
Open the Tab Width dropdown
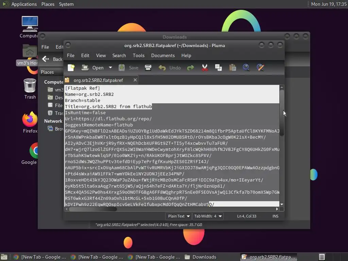pyautogui.click(x=208, y=216)
